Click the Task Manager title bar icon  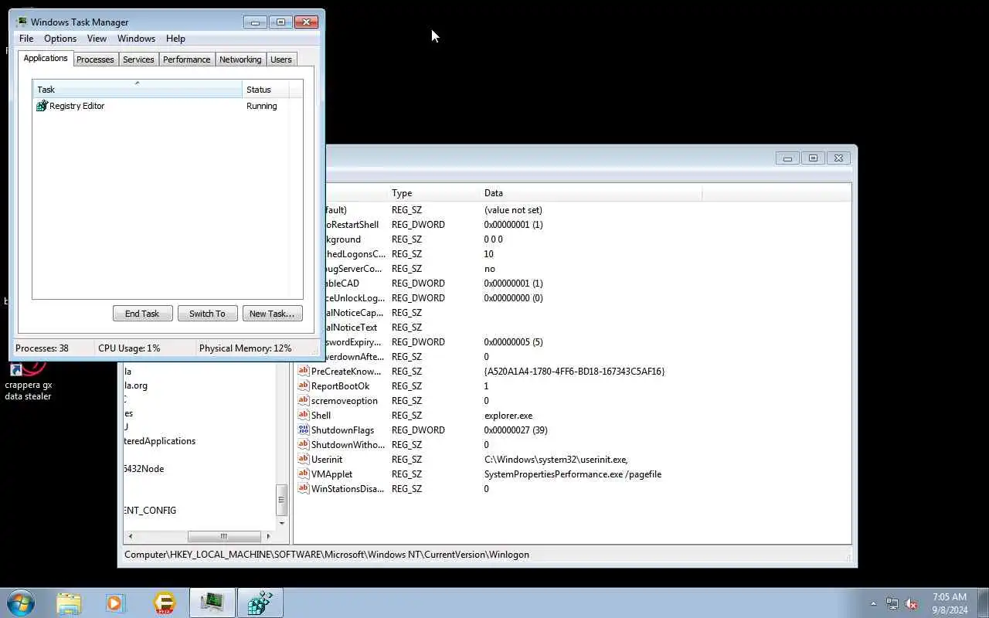22,22
